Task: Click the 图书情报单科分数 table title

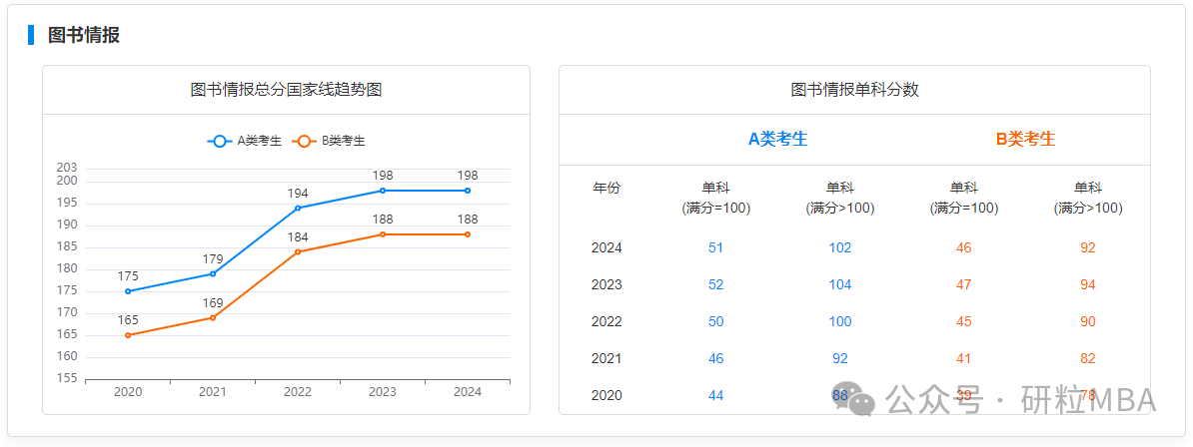Action: tap(854, 90)
